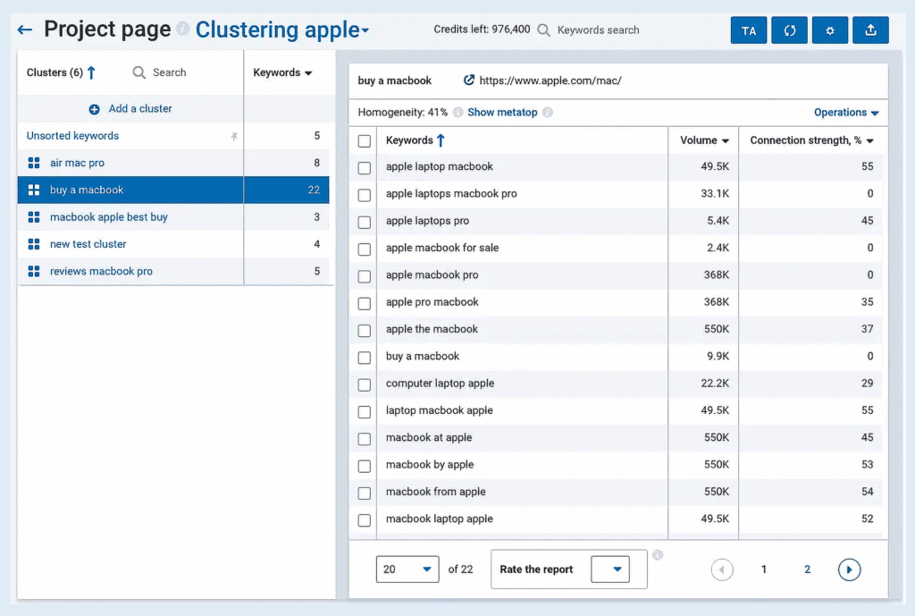Tick the checkbox next to buy a macbook keyword
The image size is (915, 616).
(365, 357)
